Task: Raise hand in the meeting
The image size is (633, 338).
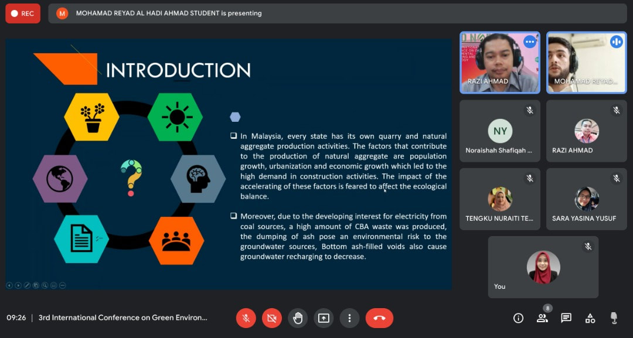Action: 298,318
